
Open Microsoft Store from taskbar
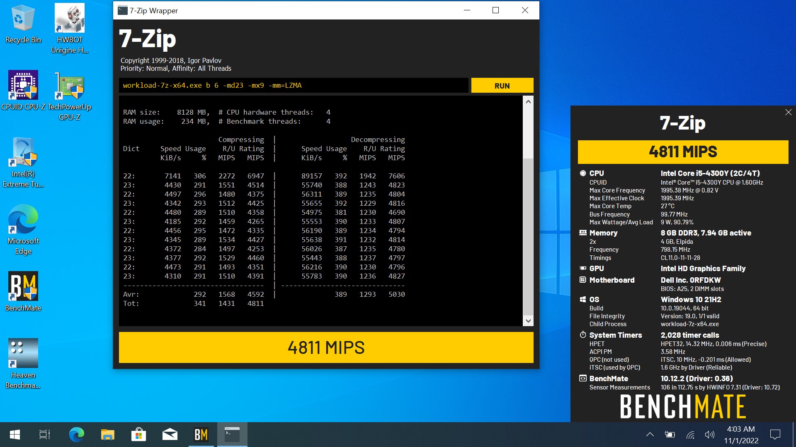point(138,435)
